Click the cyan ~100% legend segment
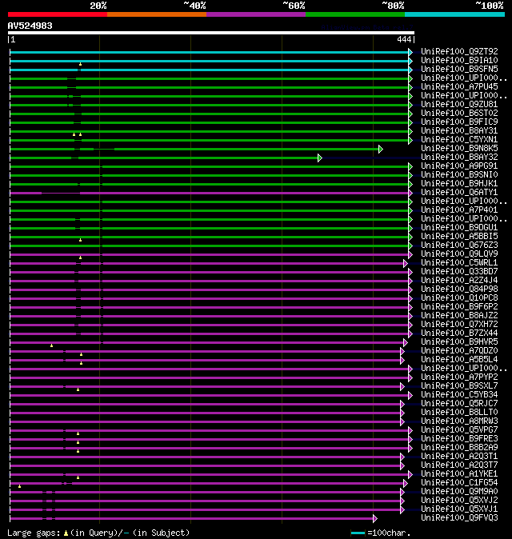This screenshot has width=512, height=539. [455, 14]
